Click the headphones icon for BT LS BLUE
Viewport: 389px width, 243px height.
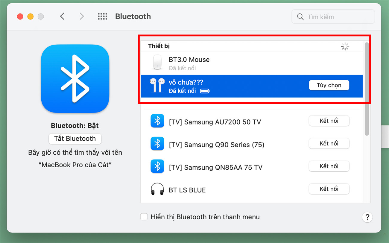(157, 189)
